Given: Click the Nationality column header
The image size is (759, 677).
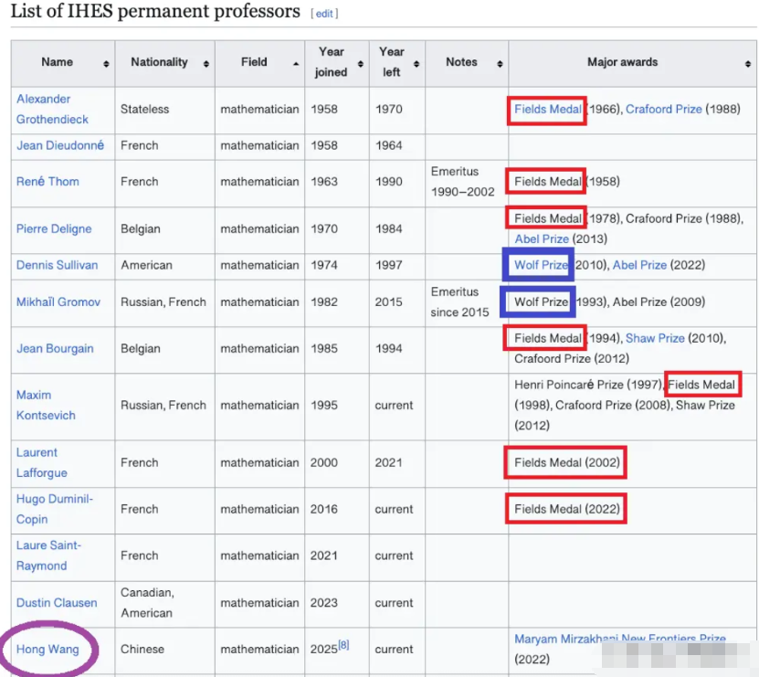Looking at the screenshot, I should 165,63.
